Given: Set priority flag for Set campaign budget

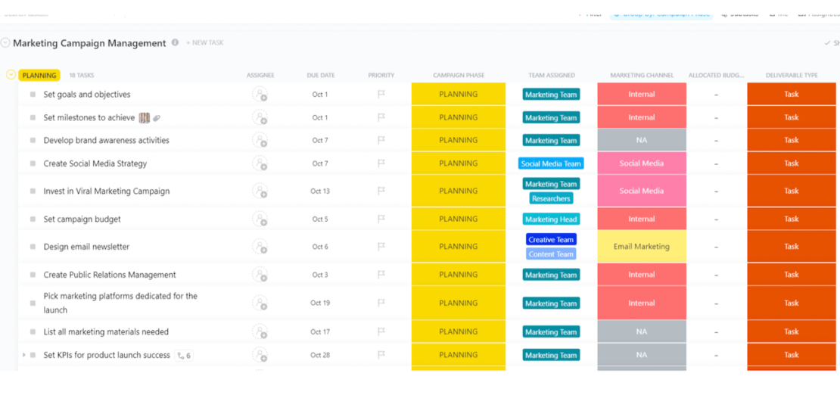Looking at the screenshot, I should tap(381, 219).
